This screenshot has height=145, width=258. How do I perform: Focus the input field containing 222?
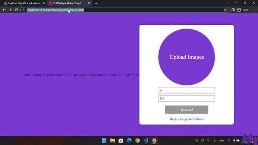tap(186, 98)
